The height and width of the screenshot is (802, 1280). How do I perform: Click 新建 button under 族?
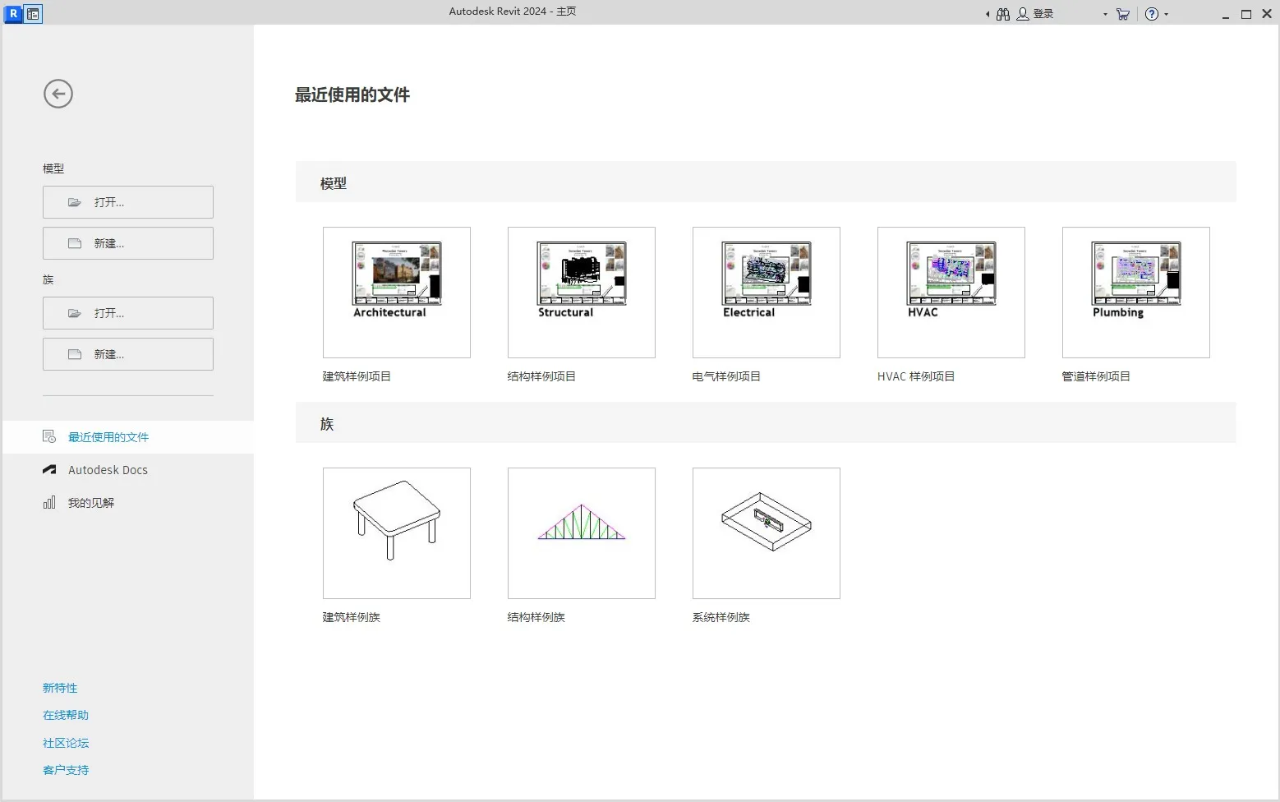[128, 354]
